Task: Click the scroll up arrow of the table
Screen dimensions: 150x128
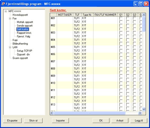Action: pos(144,15)
